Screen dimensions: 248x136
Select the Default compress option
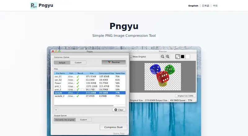[62, 63]
